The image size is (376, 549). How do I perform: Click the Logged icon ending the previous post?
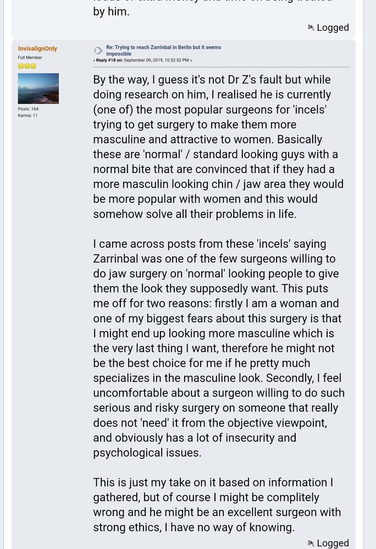311,27
